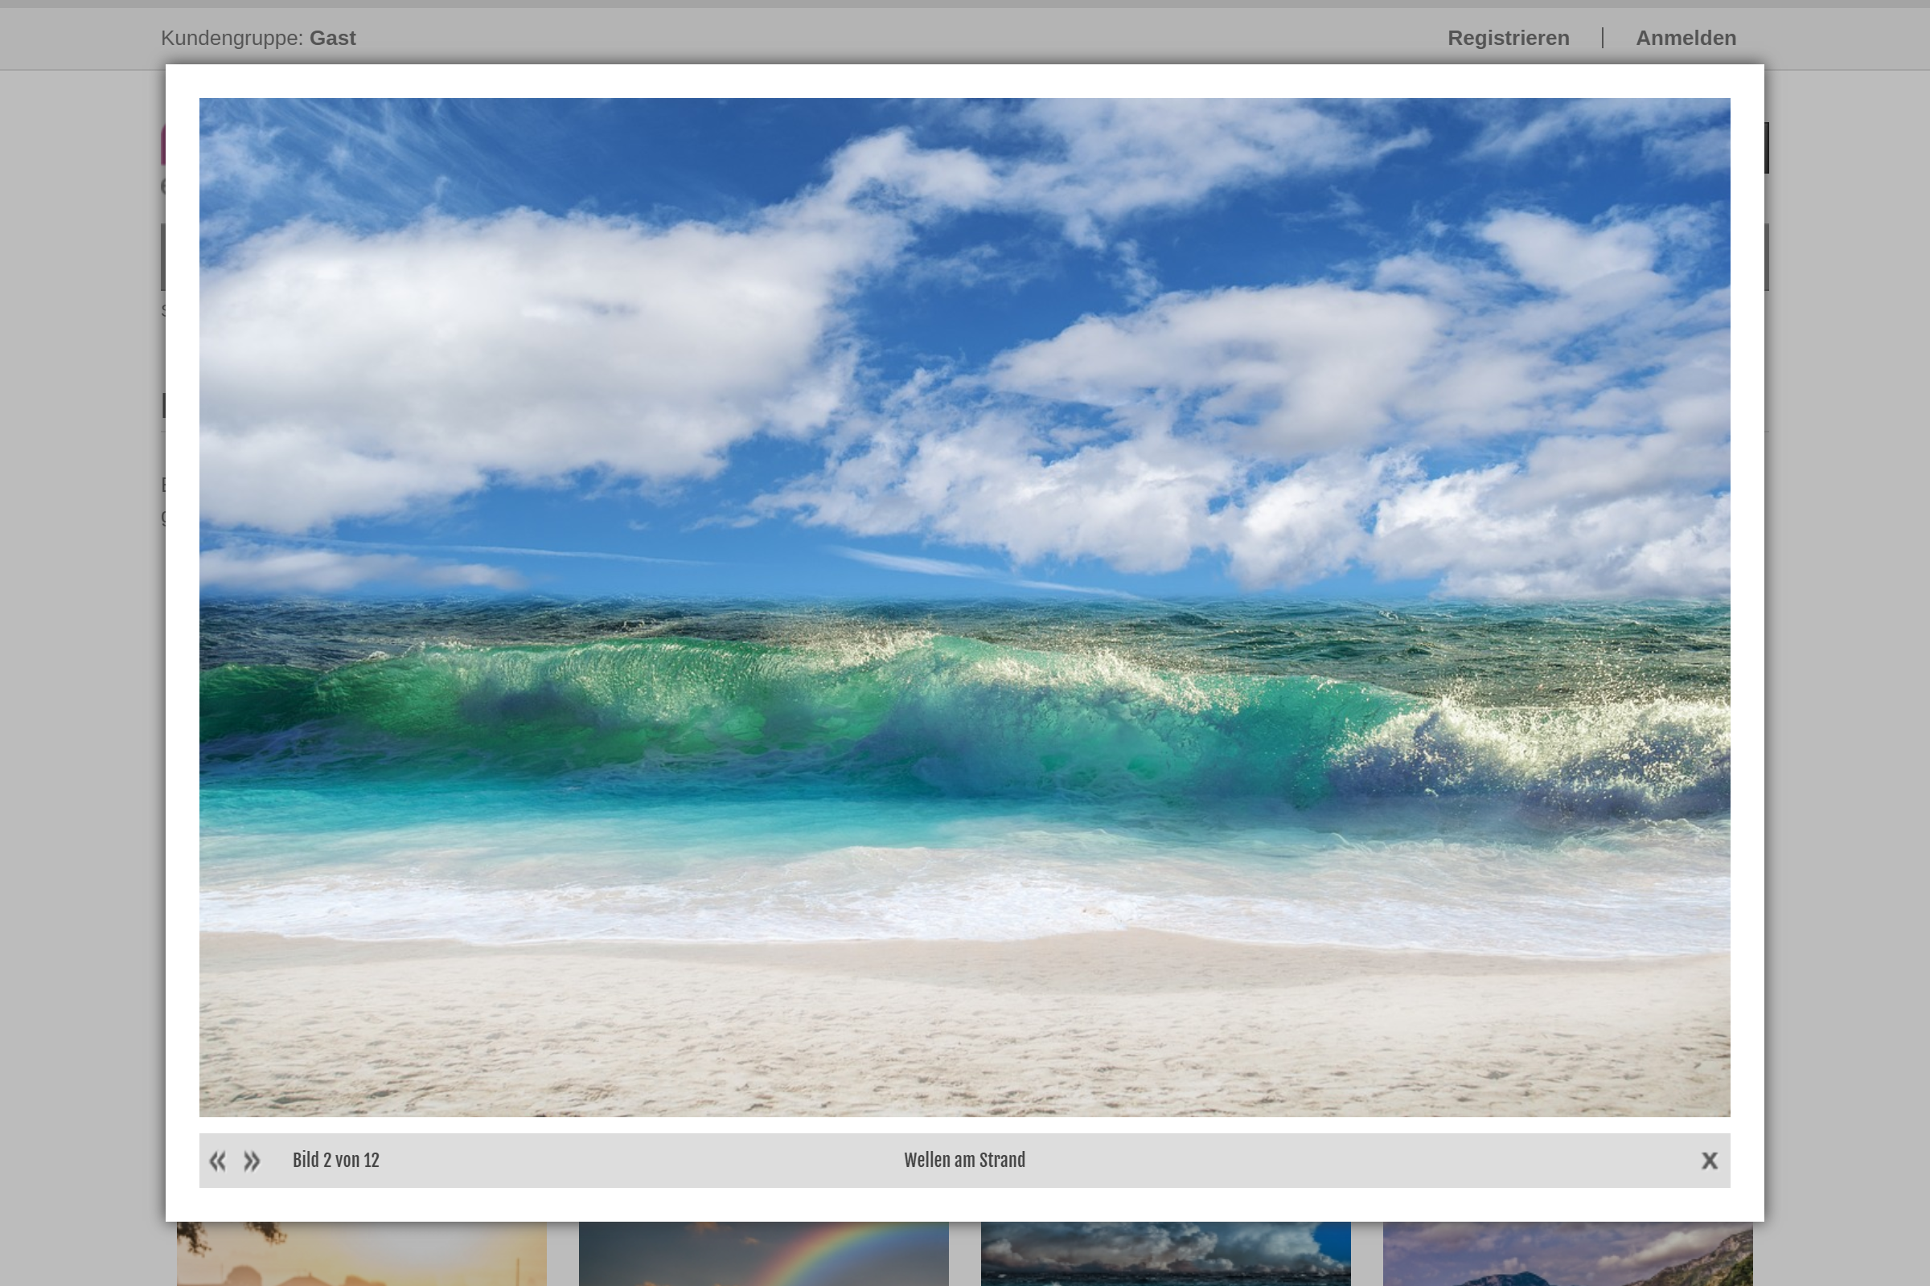This screenshot has width=1930, height=1286.
Task: Click the bold 'Gast' customer group label
Action: 332,39
